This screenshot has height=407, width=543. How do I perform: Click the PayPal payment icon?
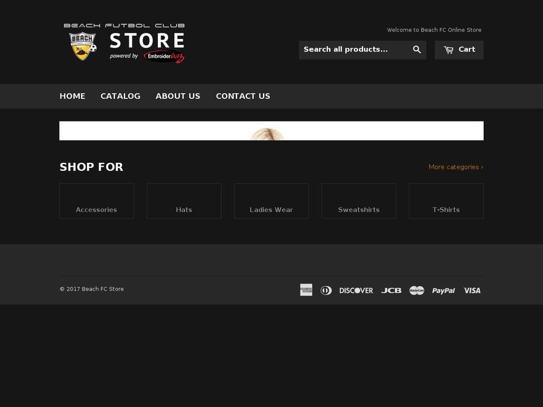pos(443,291)
